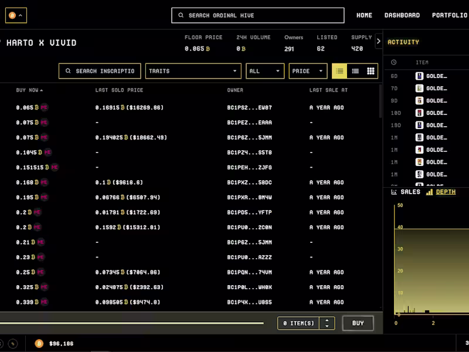The image size is (469, 352).
Task: Switch to the detailed list view icon
Action: (x=339, y=71)
